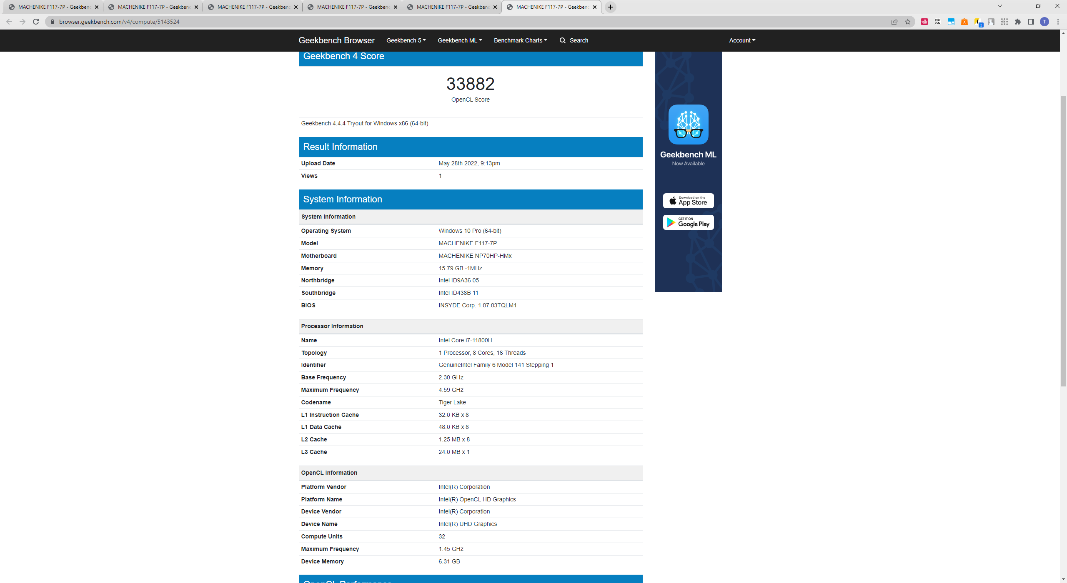Toggle the browser side panel

pyautogui.click(x=1031, y=22)
